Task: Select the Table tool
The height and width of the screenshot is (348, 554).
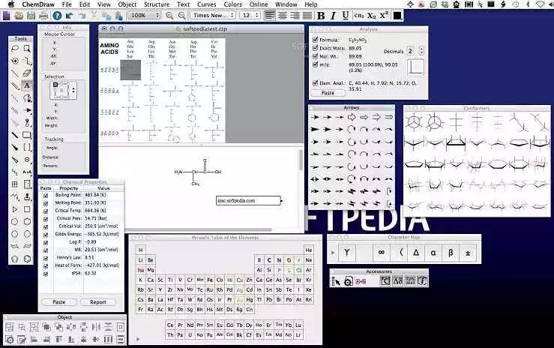Action: coord(15,184)
